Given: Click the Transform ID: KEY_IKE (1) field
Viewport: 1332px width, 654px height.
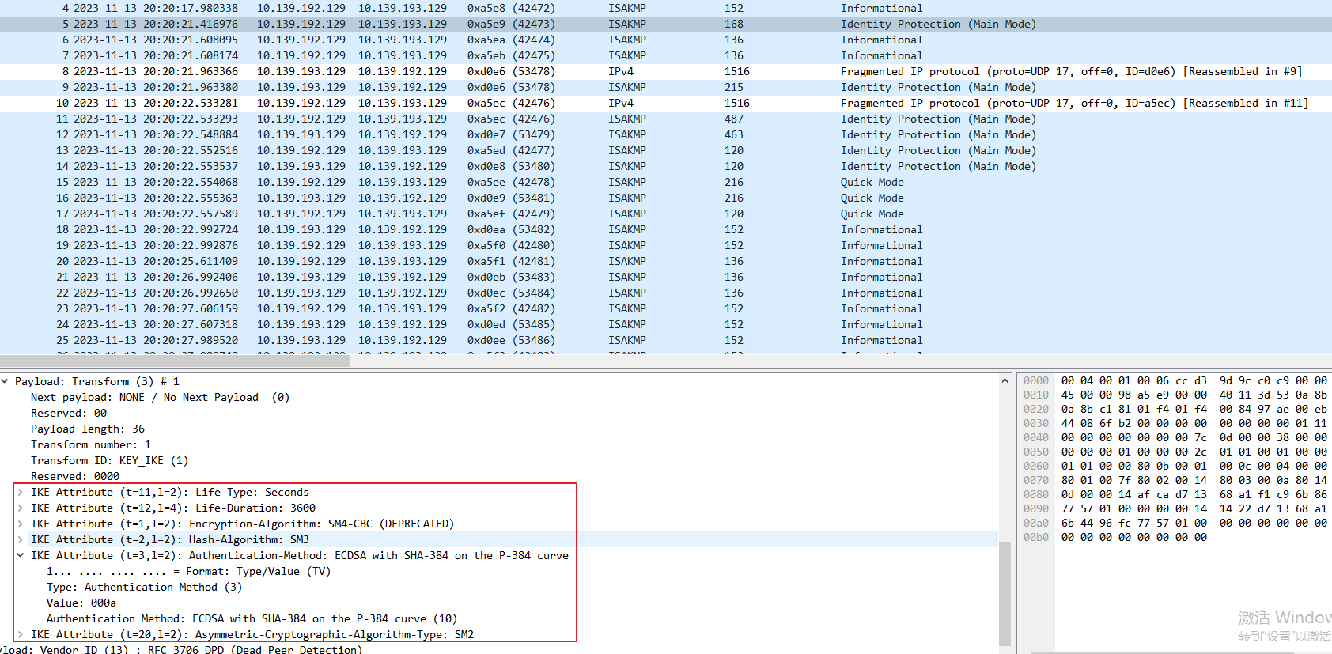Looking at the screenshot, I should (109, 460).
